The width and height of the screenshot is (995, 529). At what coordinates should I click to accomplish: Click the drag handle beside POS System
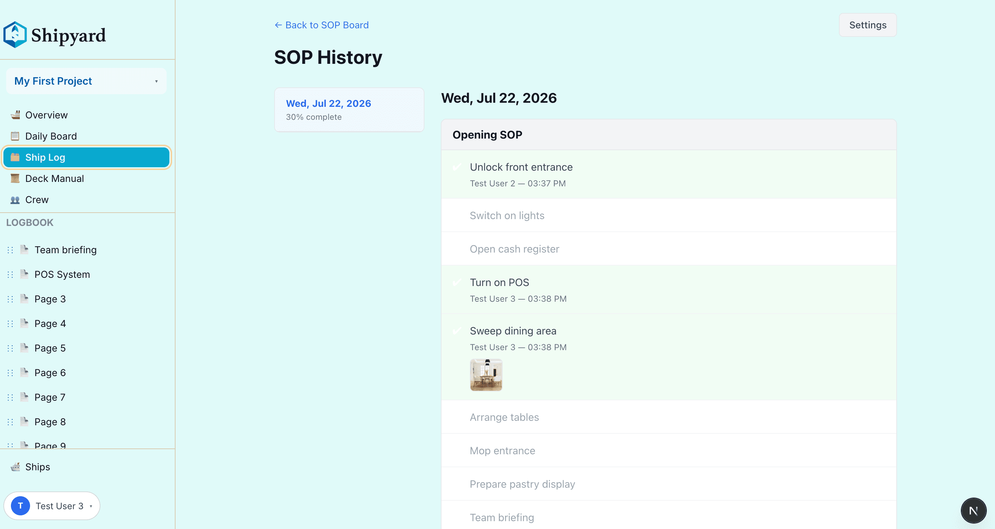point(11,274)
